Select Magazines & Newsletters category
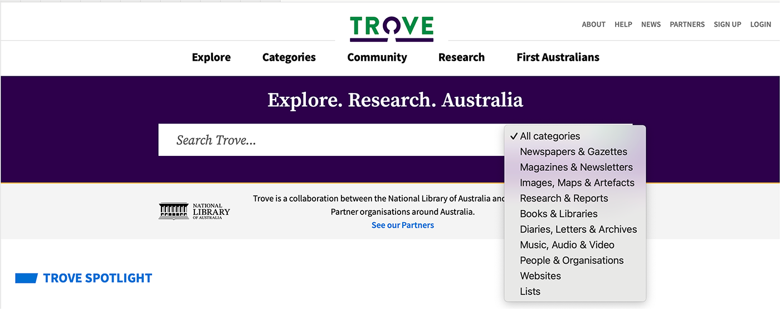 (576, 167)
